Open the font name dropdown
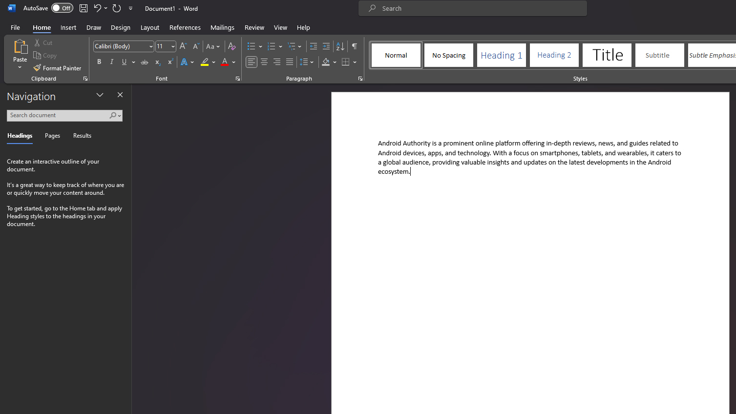Image resolution: width=736 pixels, height=414 pixels. pyautogui.click(x=151, y=46)
